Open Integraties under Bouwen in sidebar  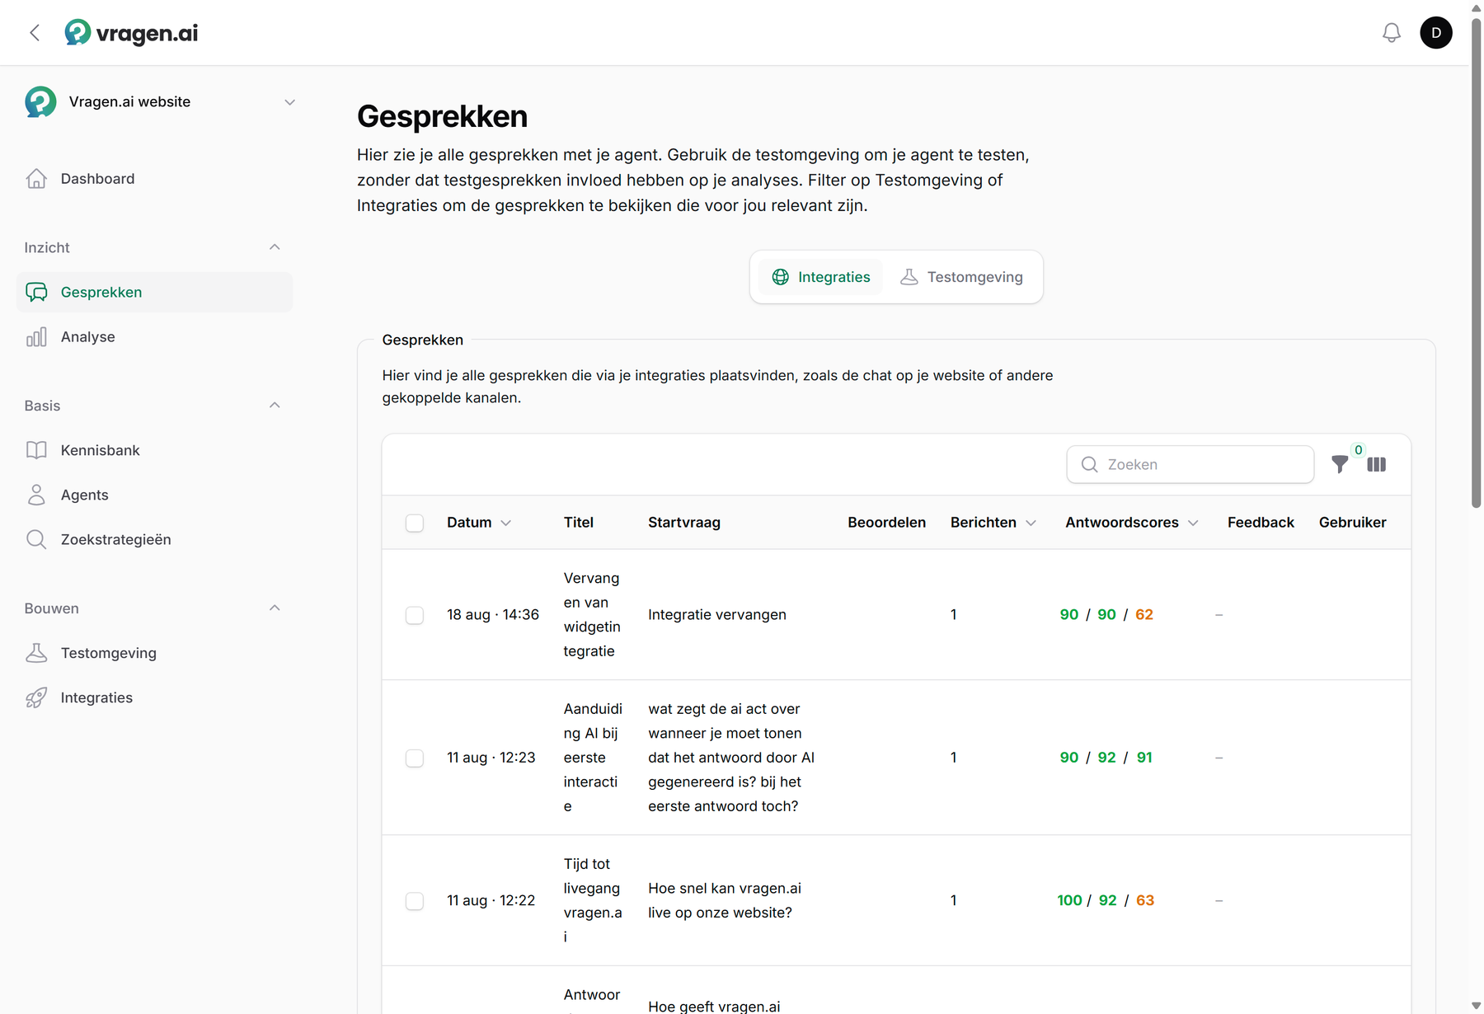tap(155, 697)
